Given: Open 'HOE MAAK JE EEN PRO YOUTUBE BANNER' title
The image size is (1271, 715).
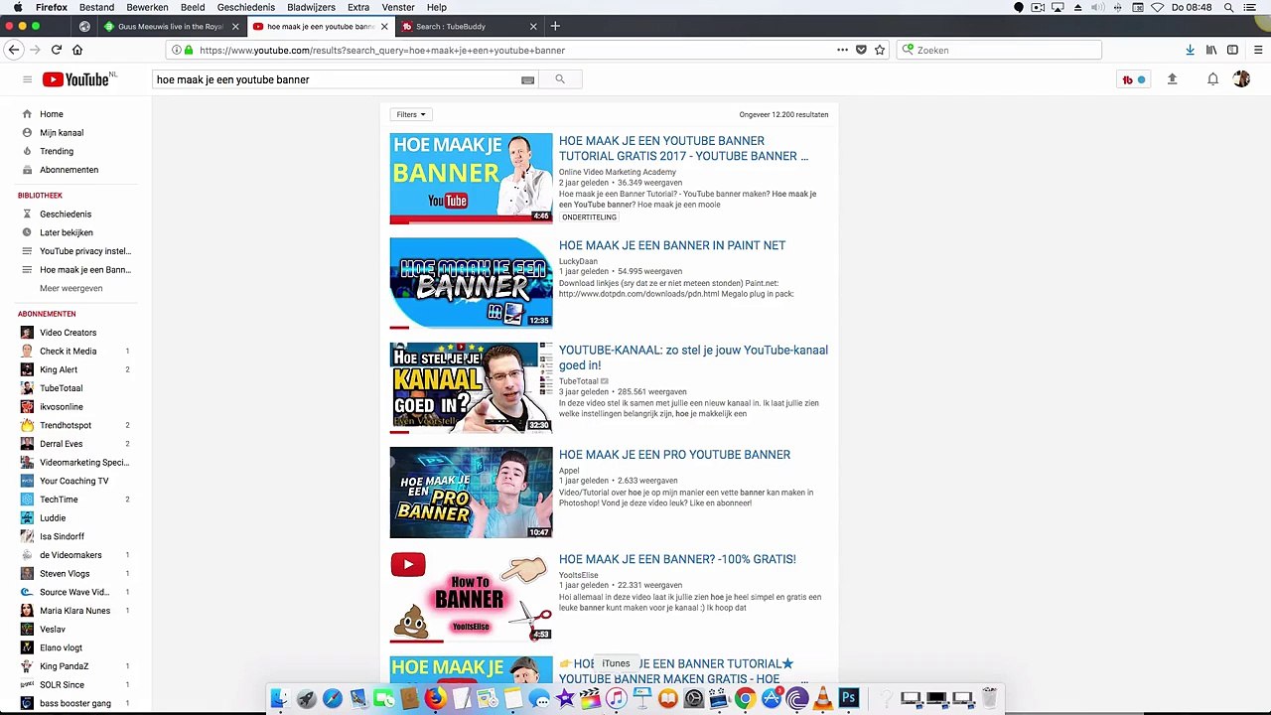Looking at the screenshot, I should tap(674, 455).
